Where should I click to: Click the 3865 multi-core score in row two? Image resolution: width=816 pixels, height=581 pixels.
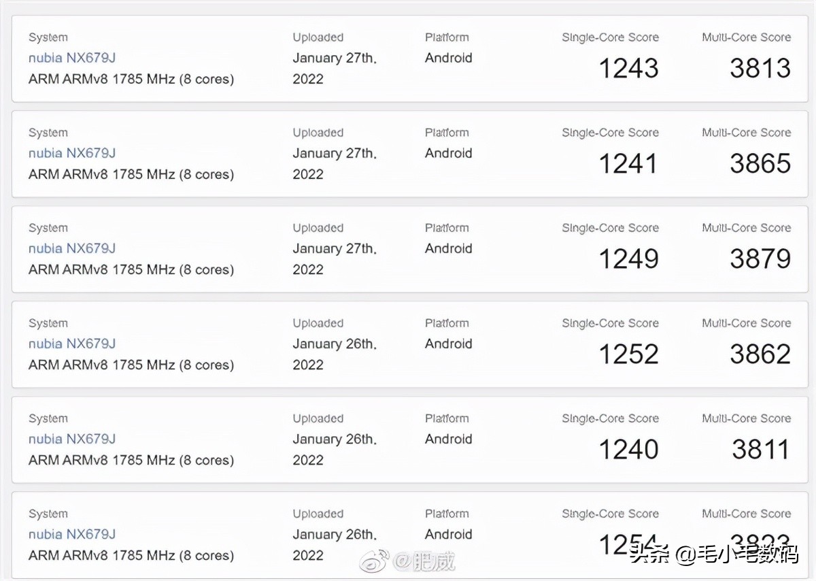(x=760, y=163)
